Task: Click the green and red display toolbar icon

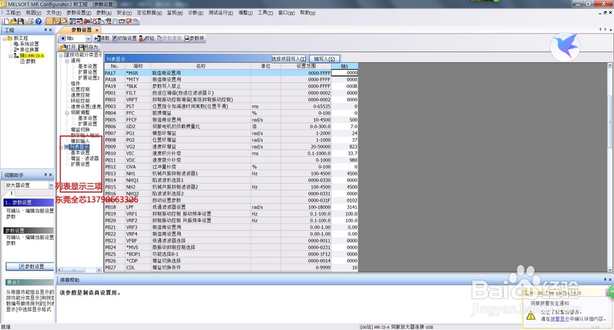Action: tap(122, 21)
